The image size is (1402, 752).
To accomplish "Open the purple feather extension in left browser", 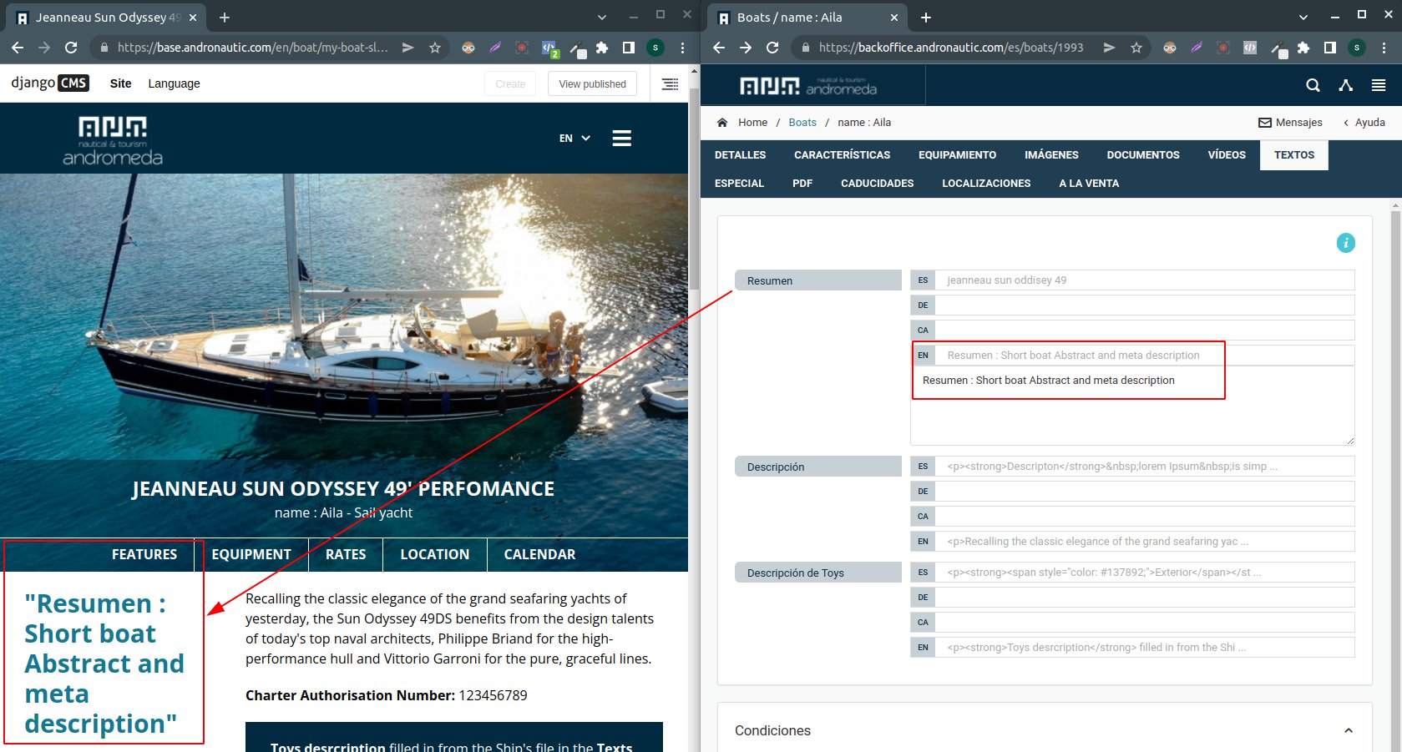I will 495,48.
